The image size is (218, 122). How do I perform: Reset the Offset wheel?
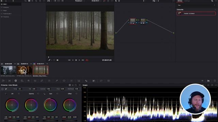(76, 94)
